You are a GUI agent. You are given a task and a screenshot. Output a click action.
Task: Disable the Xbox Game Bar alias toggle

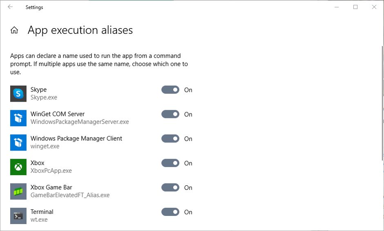pyautogui.click(x=170, y=188)
